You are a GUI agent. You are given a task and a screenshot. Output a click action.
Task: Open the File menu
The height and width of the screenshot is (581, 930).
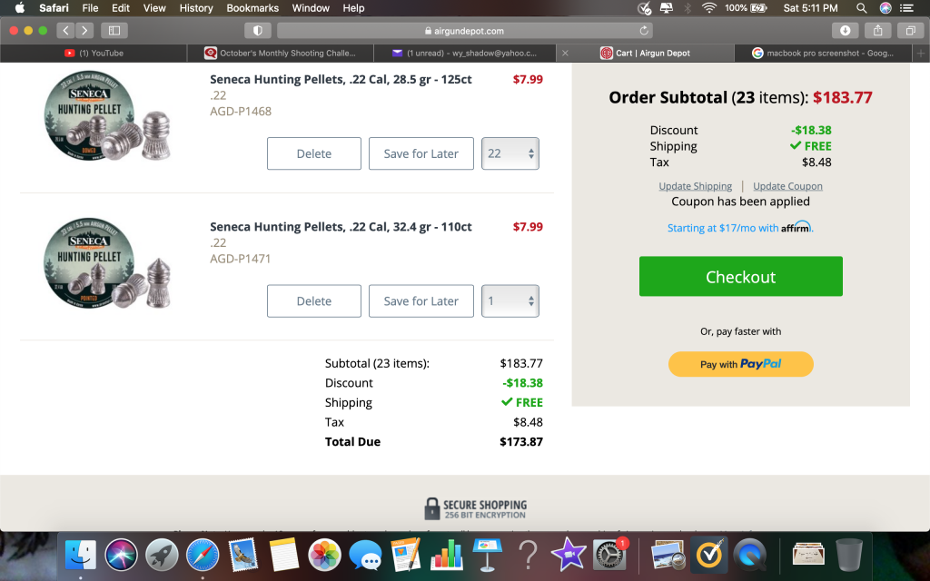(90, 7)
